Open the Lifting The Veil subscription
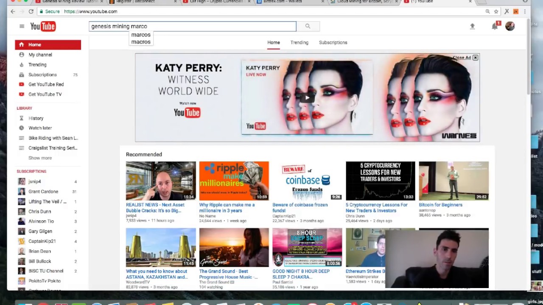543x305 pixels. (x=48, y=202)
